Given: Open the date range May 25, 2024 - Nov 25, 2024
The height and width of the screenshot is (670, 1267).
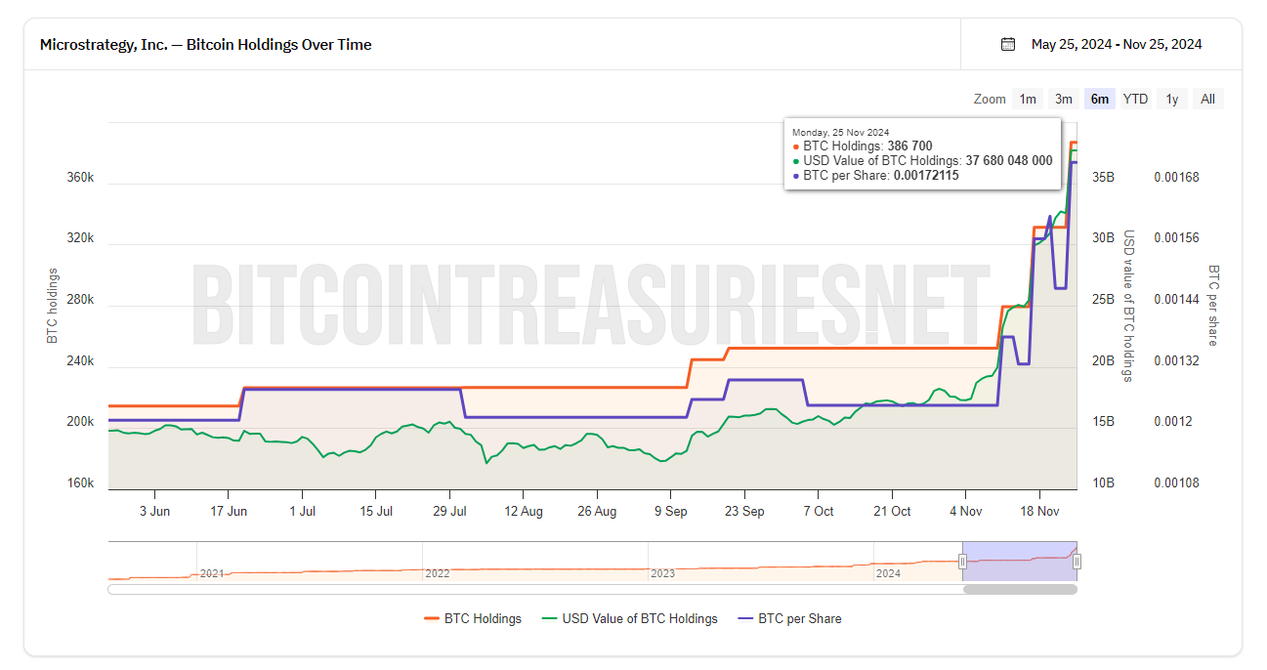Looking at the screenshot, I should [1117, 44].
